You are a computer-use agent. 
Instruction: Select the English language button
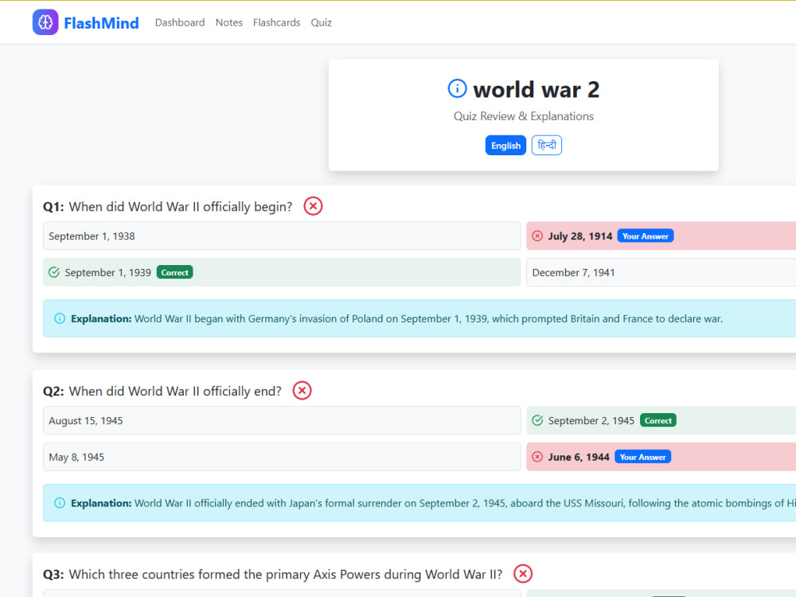coord(505,146)
